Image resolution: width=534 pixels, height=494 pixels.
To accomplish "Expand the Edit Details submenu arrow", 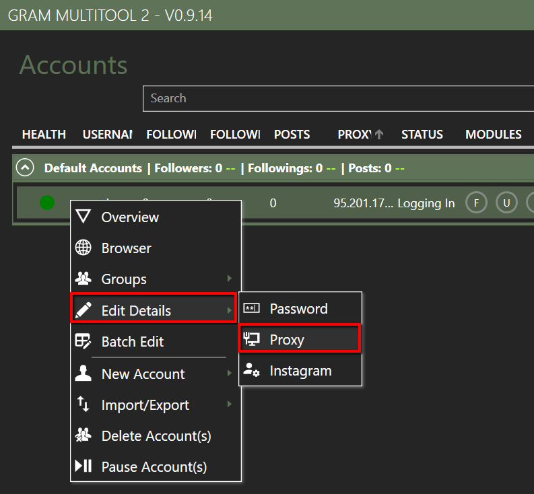I will pos(230,310).
